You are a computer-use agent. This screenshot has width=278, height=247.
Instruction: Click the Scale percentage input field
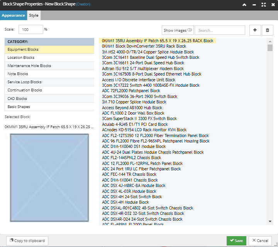31,29
